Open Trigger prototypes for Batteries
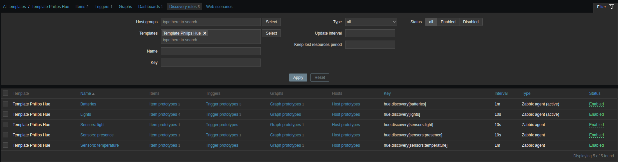Screen dimensions: 618x162 pyautogui.click(x=222, y=104)
